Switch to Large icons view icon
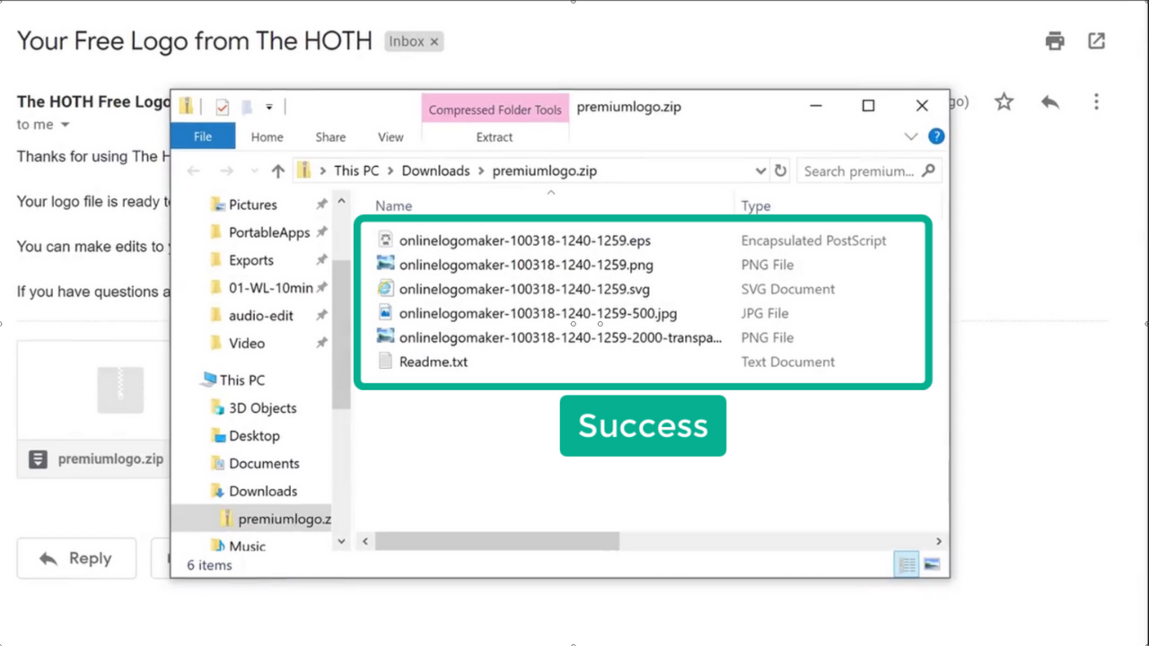Image resolution: width=1149 pixels, height=646 pixels. click(932, 564)
